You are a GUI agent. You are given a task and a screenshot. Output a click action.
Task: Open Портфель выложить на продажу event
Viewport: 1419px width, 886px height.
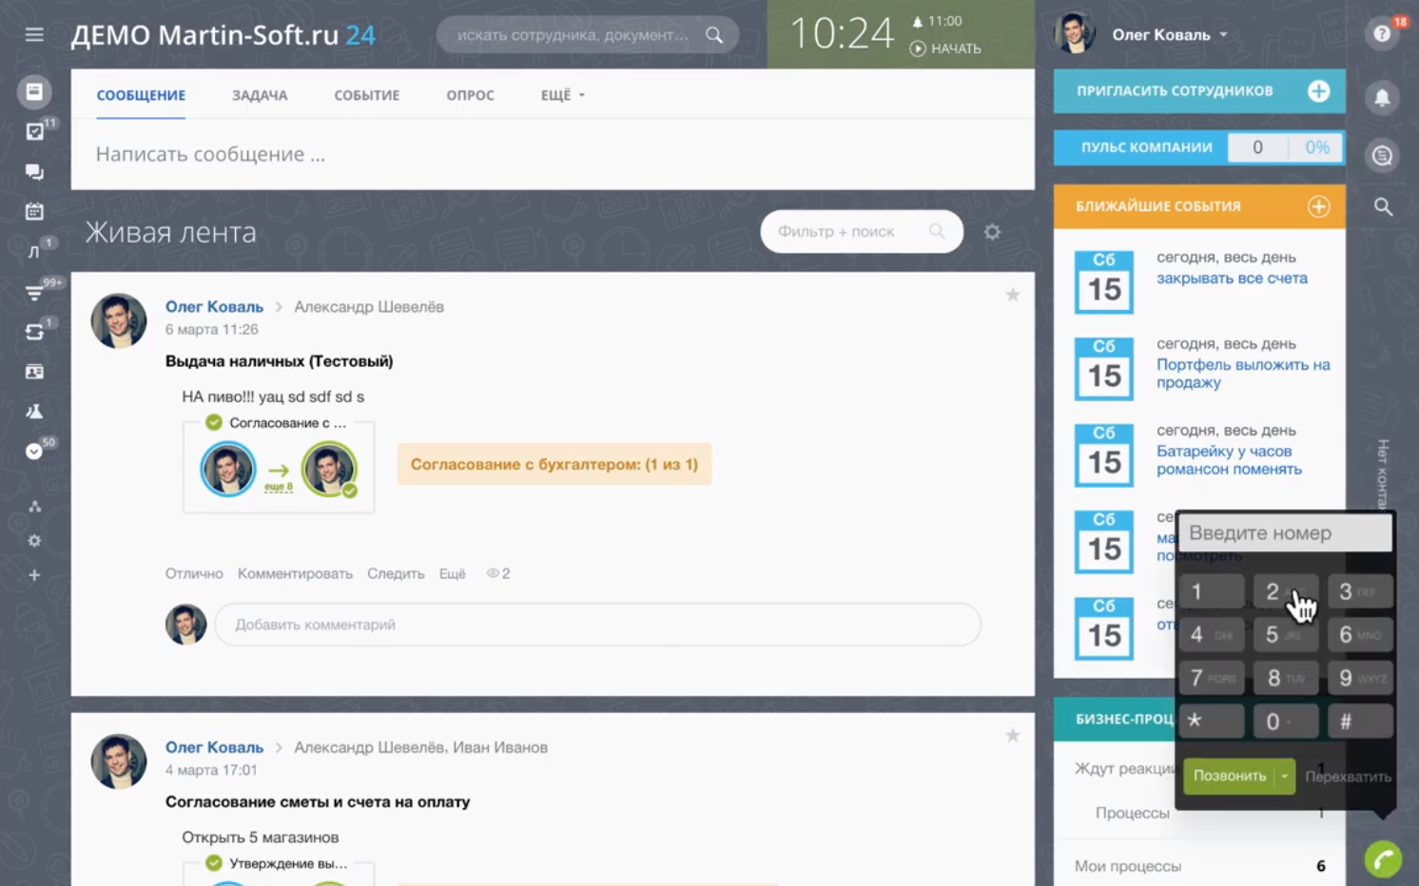[x=1243, y=374]
